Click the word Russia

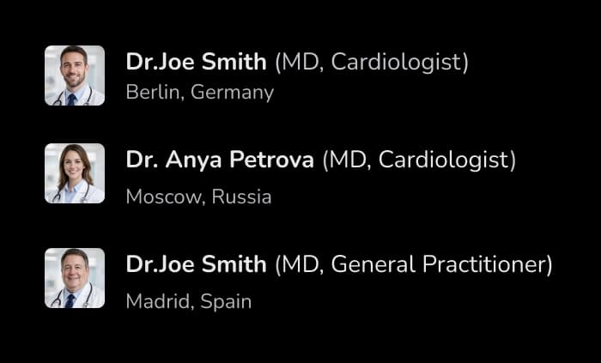click(x=241, y=197)
